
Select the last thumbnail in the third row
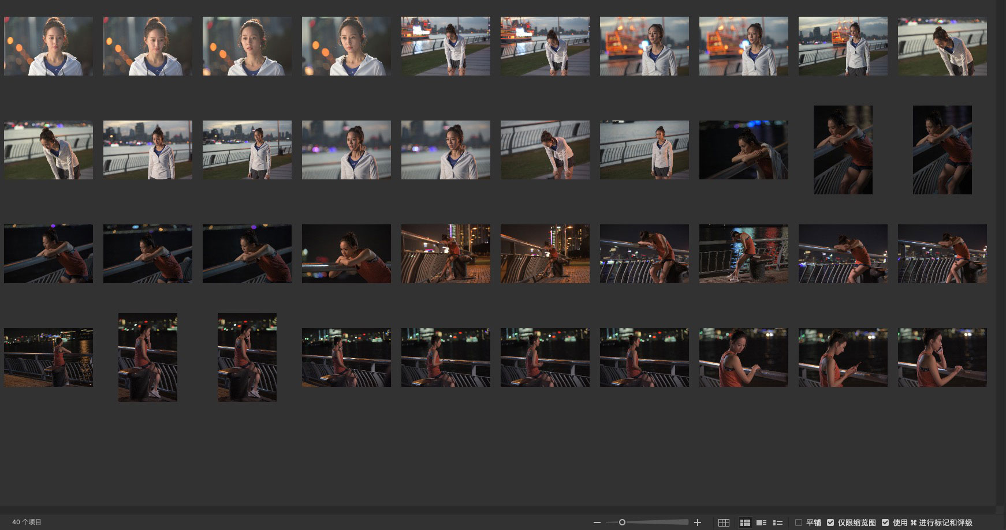pyautogui.click(x=942, y=254)
